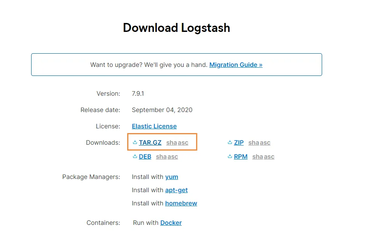Click the download icon beside DEB
The height and width of the screenshot is (235, 384).
135,156
